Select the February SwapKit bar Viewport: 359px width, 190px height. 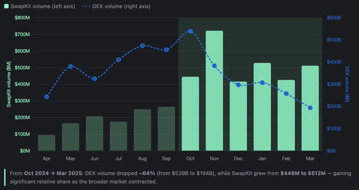pos(286,115)
